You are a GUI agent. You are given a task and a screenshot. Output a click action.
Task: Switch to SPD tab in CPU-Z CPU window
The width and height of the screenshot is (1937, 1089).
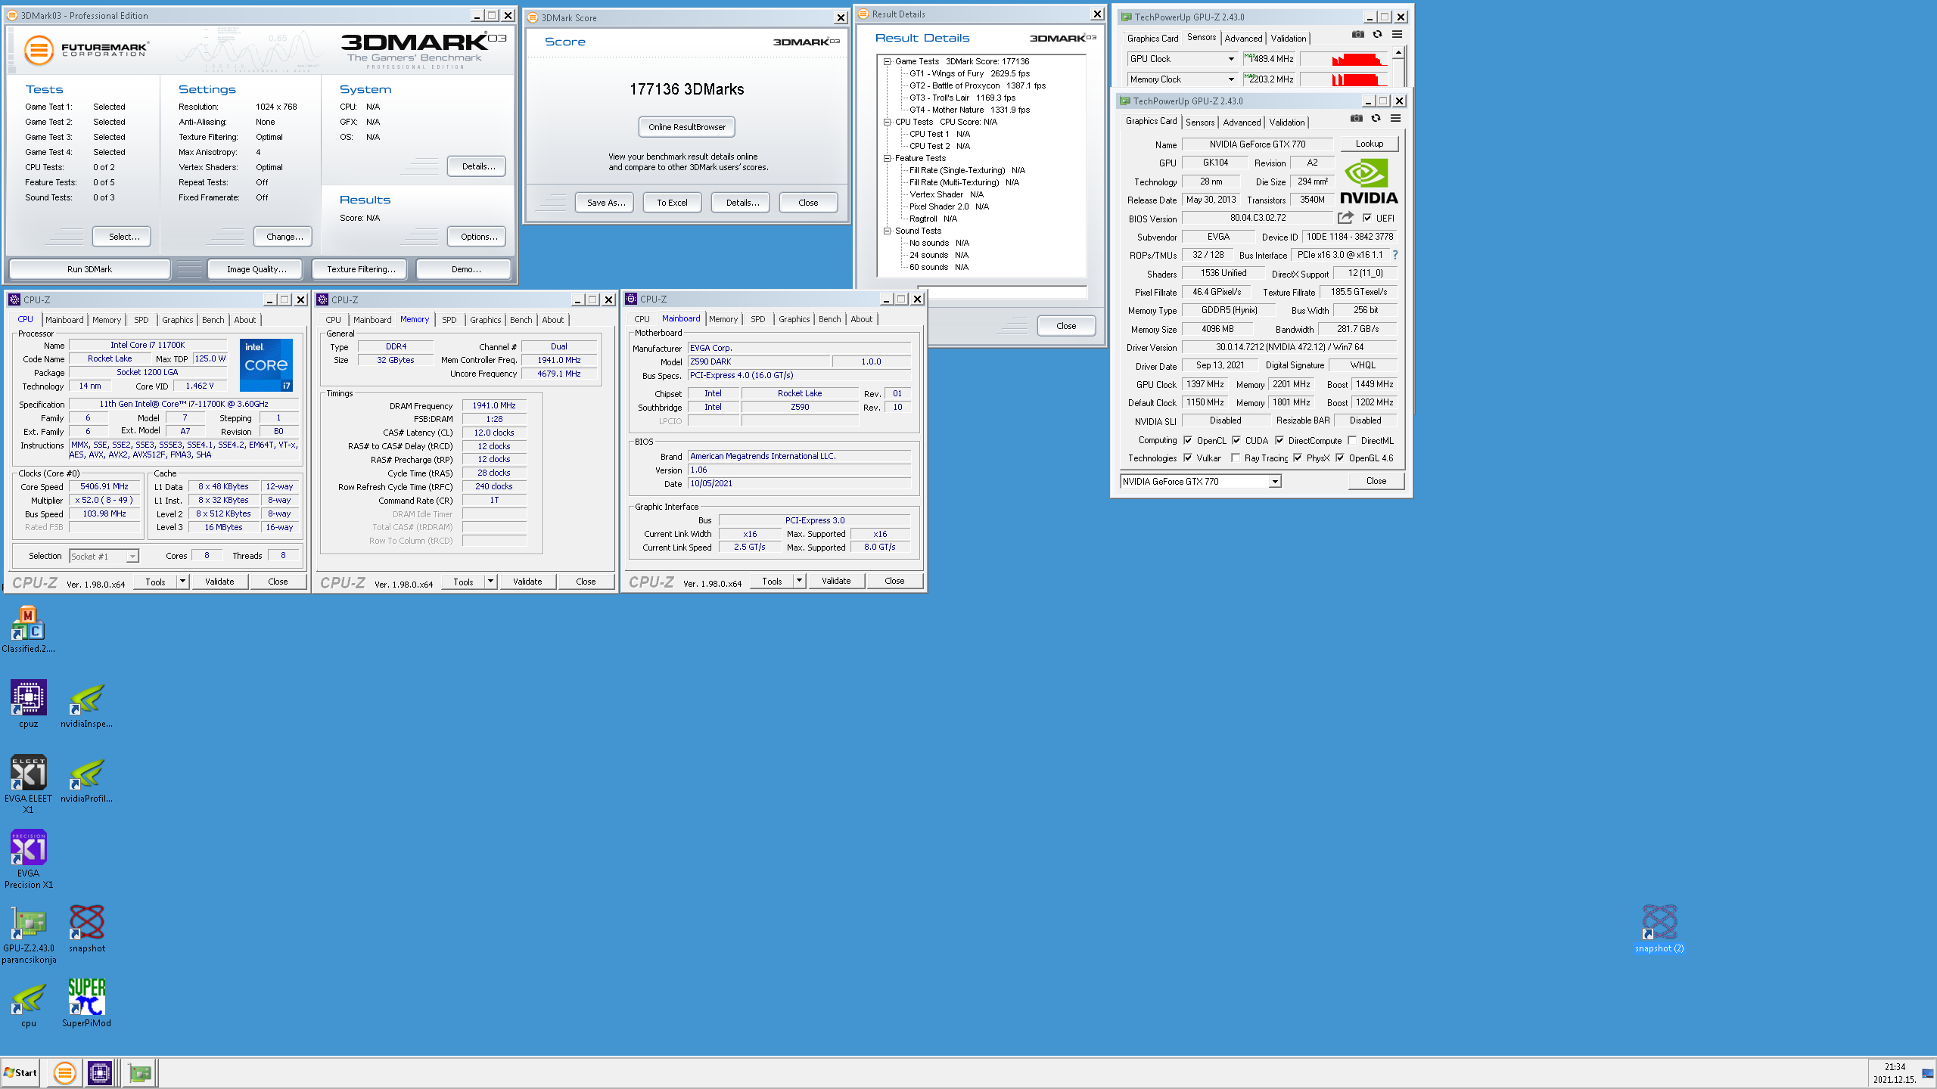[141, 320]
